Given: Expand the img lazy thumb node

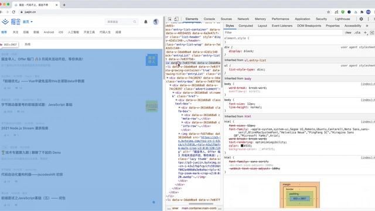Looking at the screenshot, I should [x=179, y=134].
